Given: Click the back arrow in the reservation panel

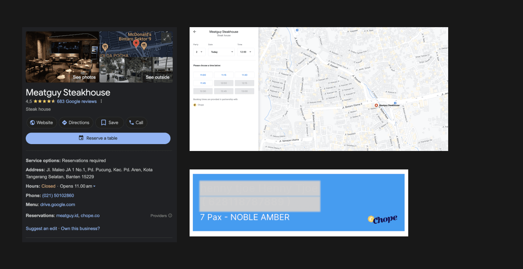Looking at the screenshot, I should tap(195, 32).
